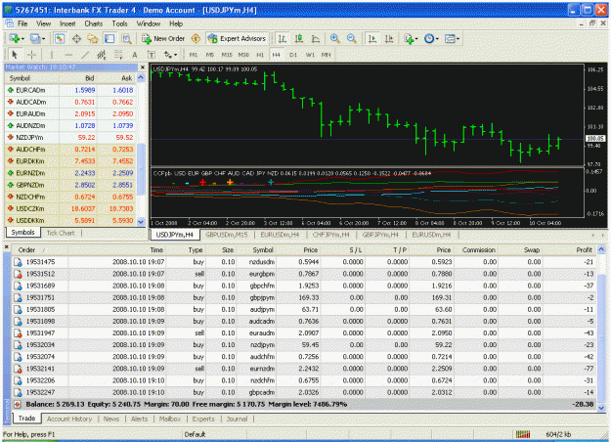Open the File menu

coord(22,23)
